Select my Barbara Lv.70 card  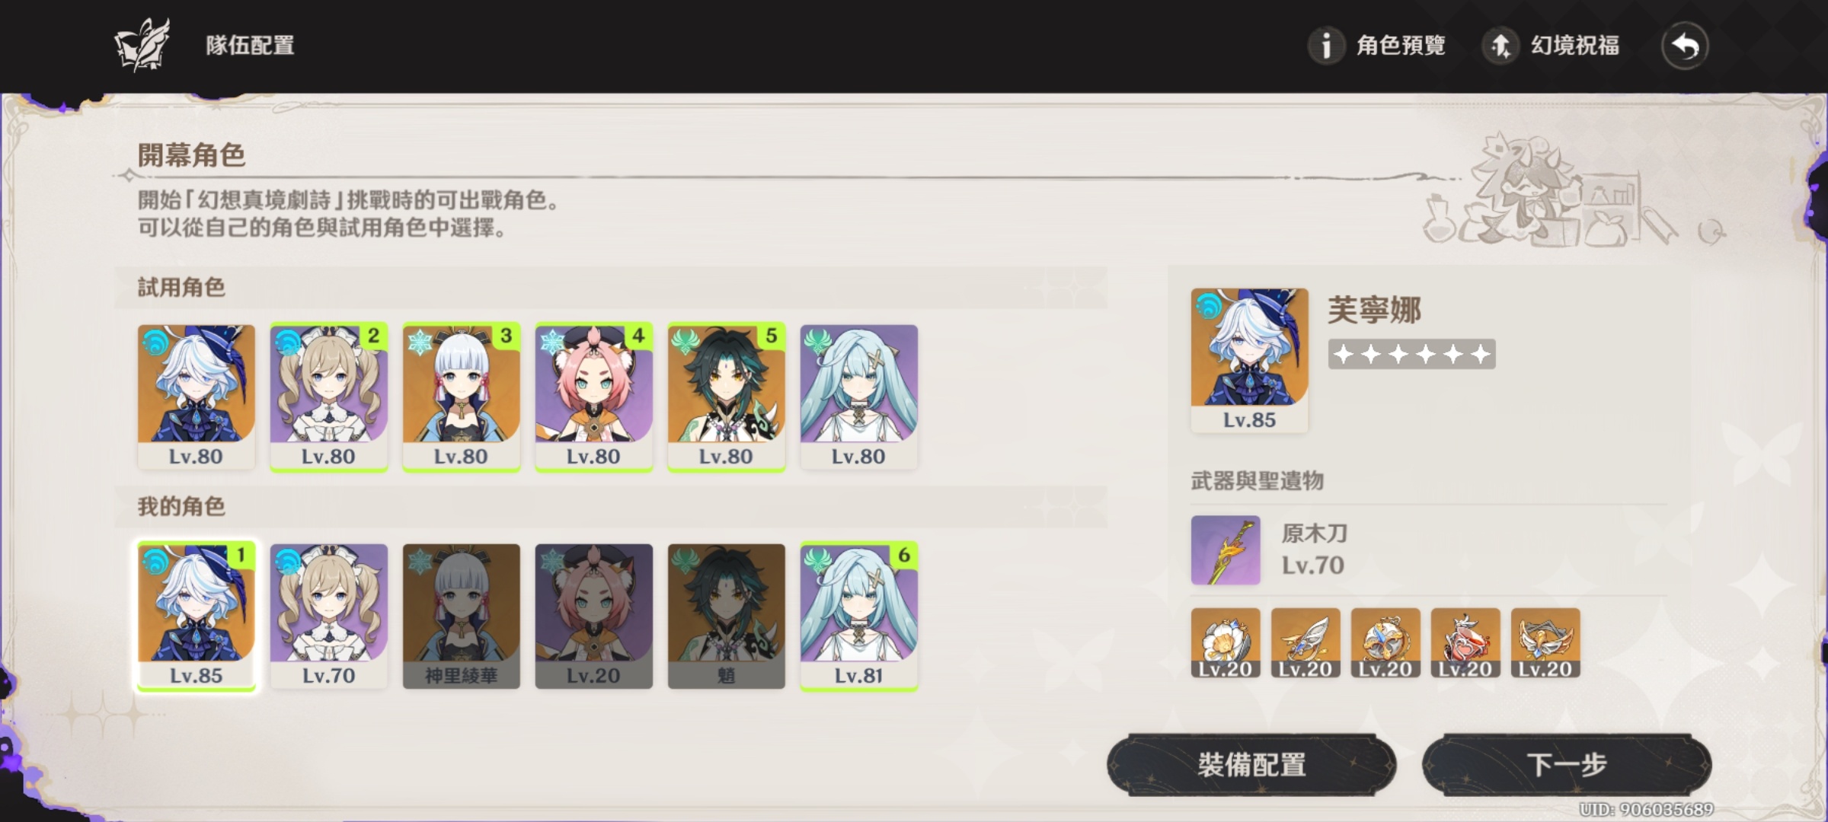(x=329, y=616)
